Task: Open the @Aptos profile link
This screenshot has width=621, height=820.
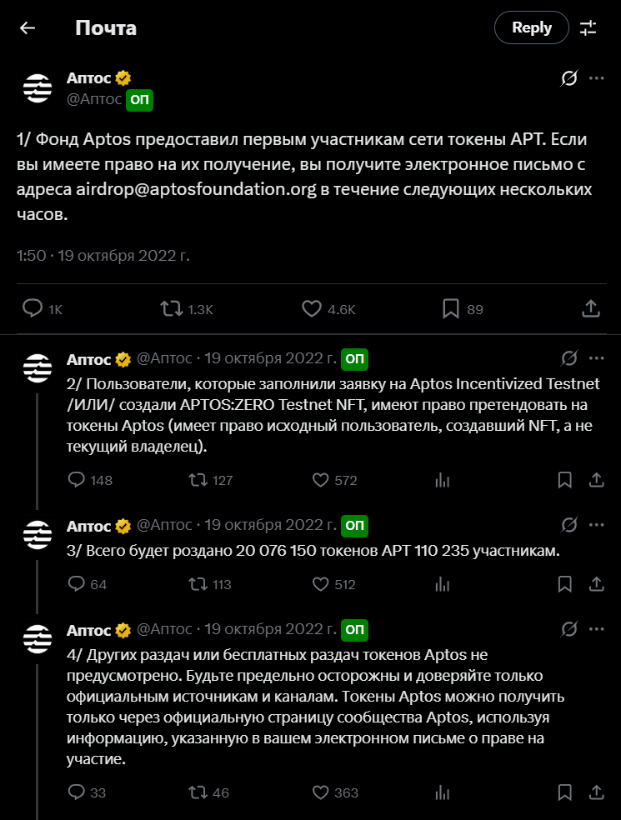Action: click(95, 98)
